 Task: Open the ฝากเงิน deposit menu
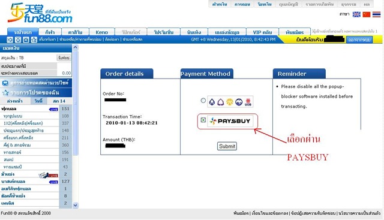(x=220, y=4)
